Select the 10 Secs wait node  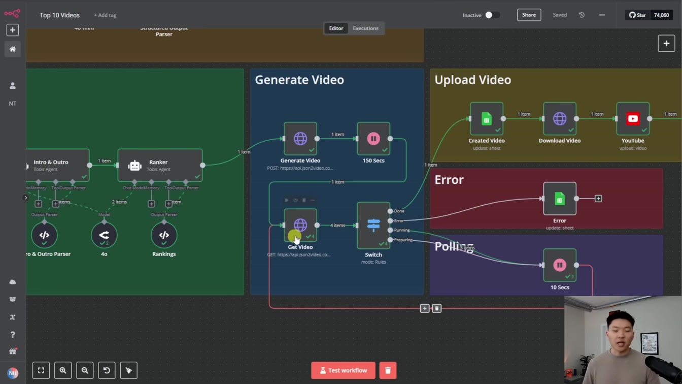tap(560, 265)
